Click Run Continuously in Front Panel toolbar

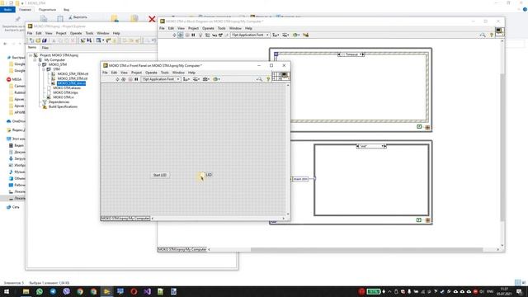(x=124, y=79)
